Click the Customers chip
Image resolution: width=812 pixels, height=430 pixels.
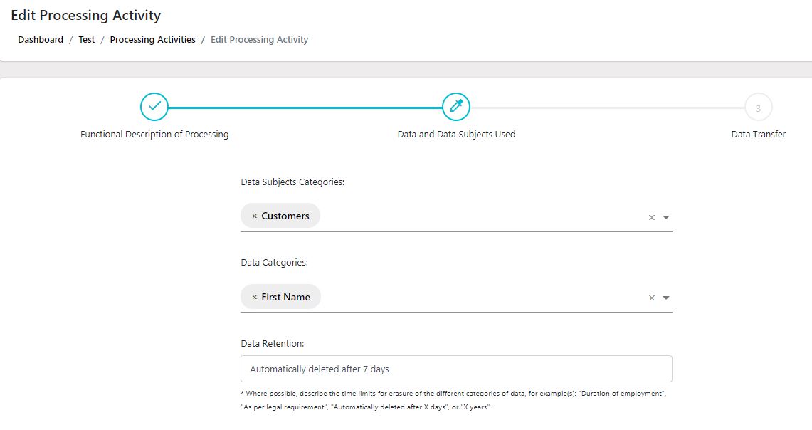click(x=285, y=216)
